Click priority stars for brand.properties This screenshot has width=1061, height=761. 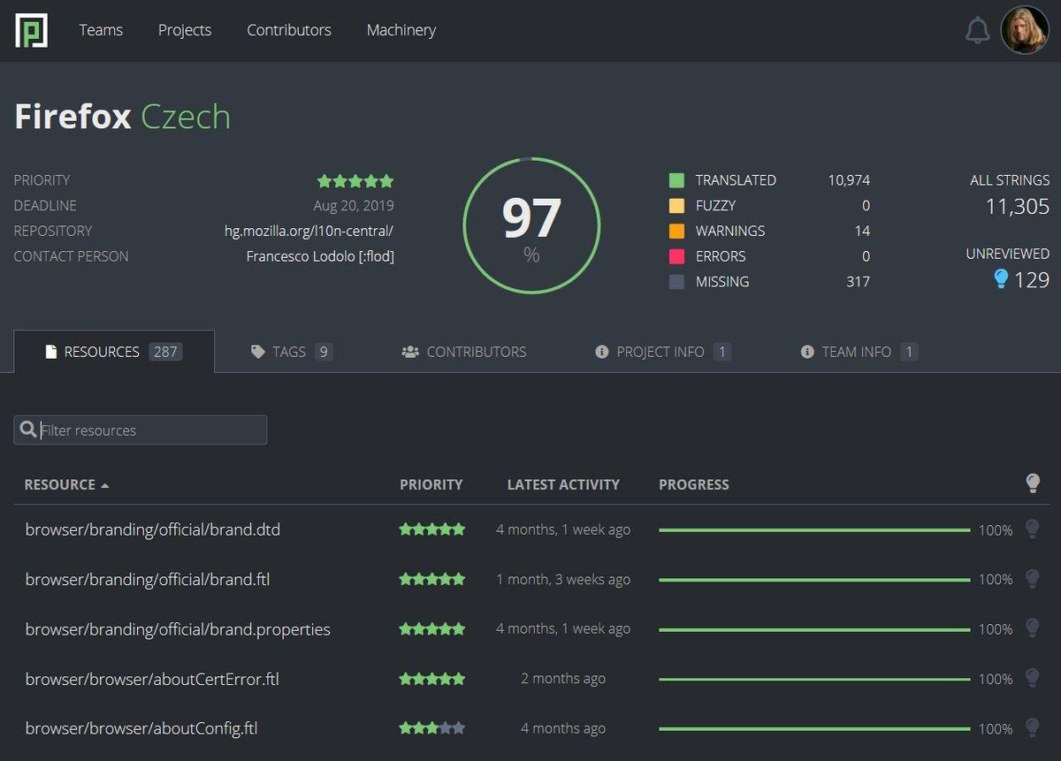click(431, 628)
